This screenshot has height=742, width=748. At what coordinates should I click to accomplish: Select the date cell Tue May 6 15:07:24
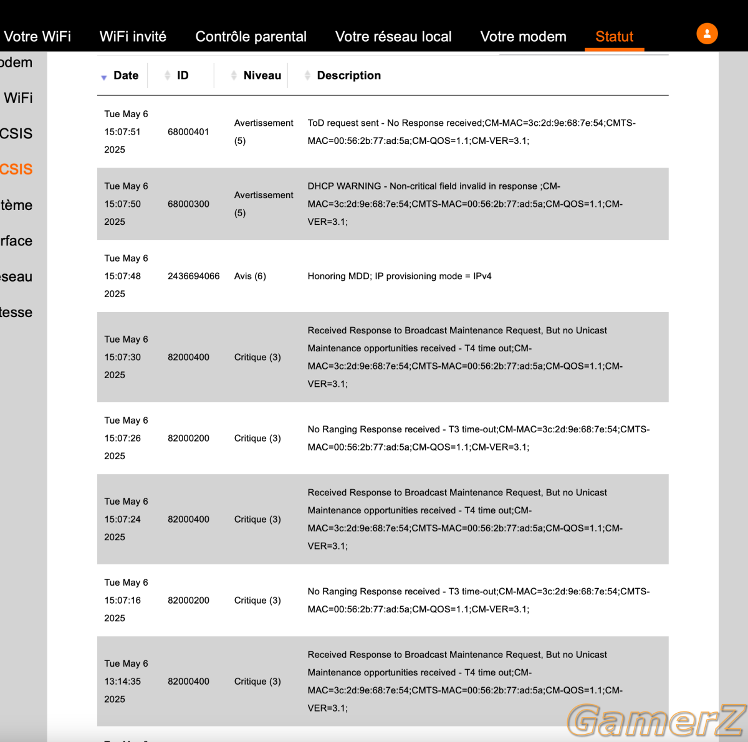click(x=127, y=519)
